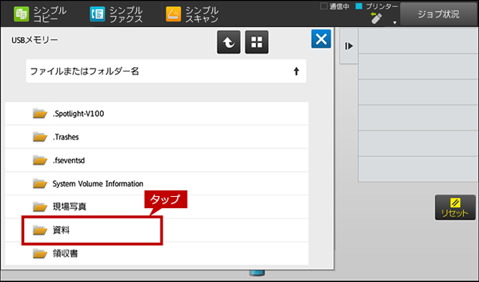Open the 領収書 folder

tap(157, 253)
